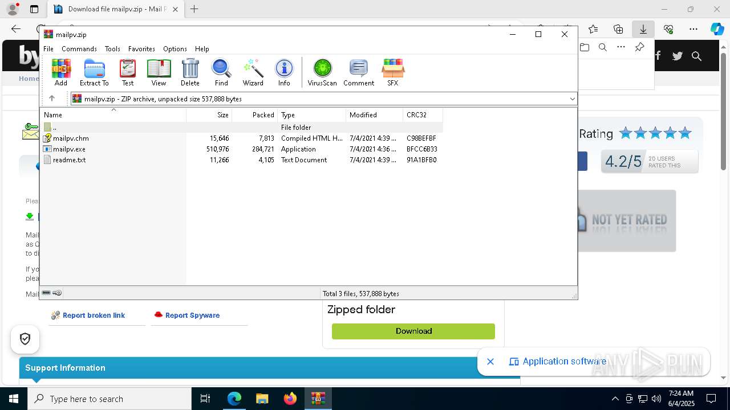730x410 pixels.
Task: Click the Report Spyware link
Action: pyautogui.click(x=192, y=315)
